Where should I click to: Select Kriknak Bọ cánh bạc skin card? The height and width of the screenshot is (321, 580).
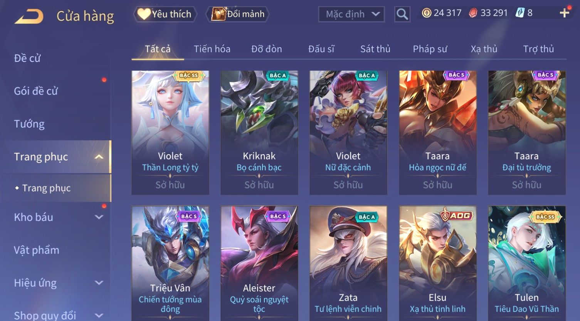[259, 132]
